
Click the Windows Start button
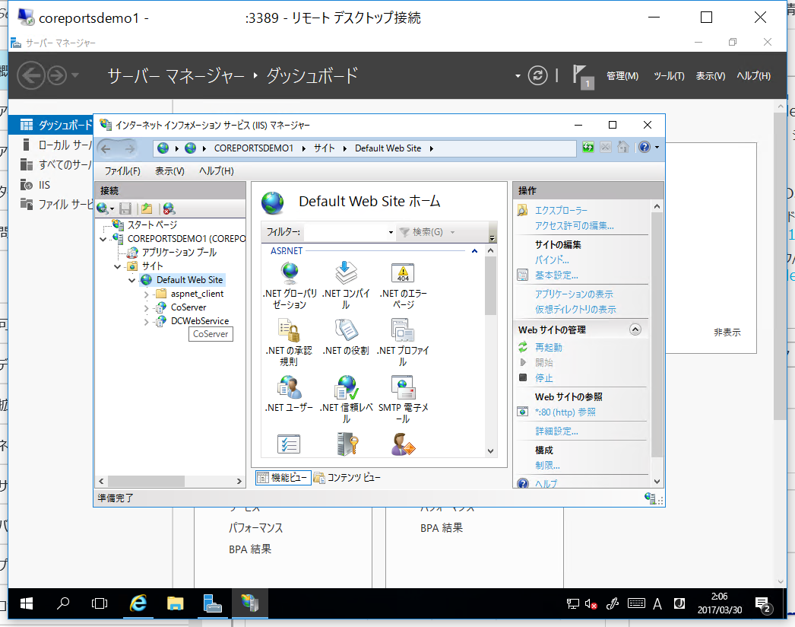point(27,603)
